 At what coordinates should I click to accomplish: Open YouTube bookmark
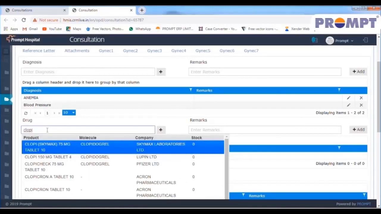52,29
